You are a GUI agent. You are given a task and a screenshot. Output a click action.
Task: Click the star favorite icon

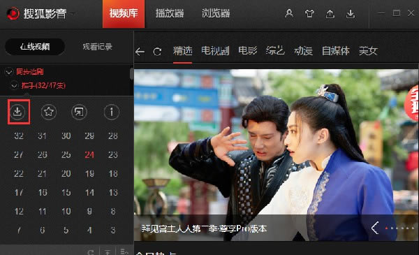click(49, 112)
